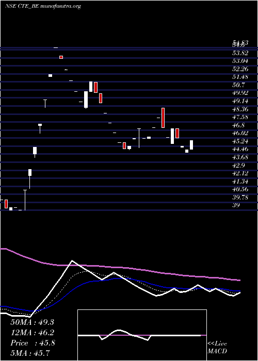Click the 5MA : 45.7 readout
This screenshot has width=258, height=361.
(30, 353)
